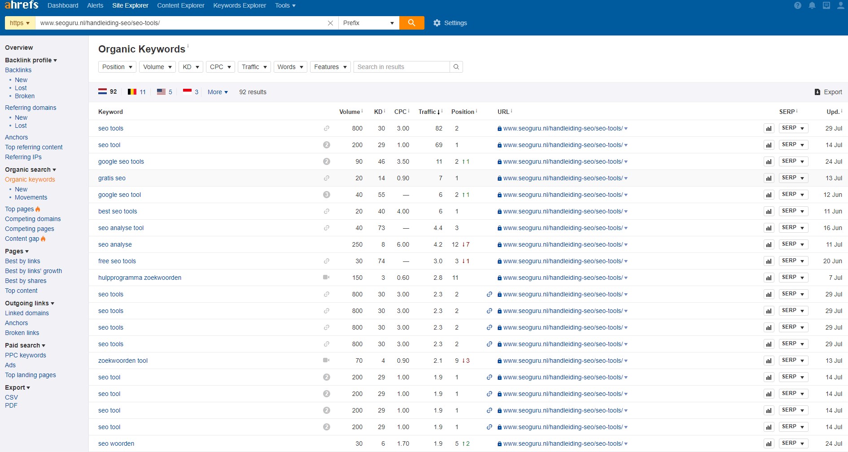The height and width of the screenshot is (452, 848).
Task: Open the Position filter dropdown
Action: 117,67
